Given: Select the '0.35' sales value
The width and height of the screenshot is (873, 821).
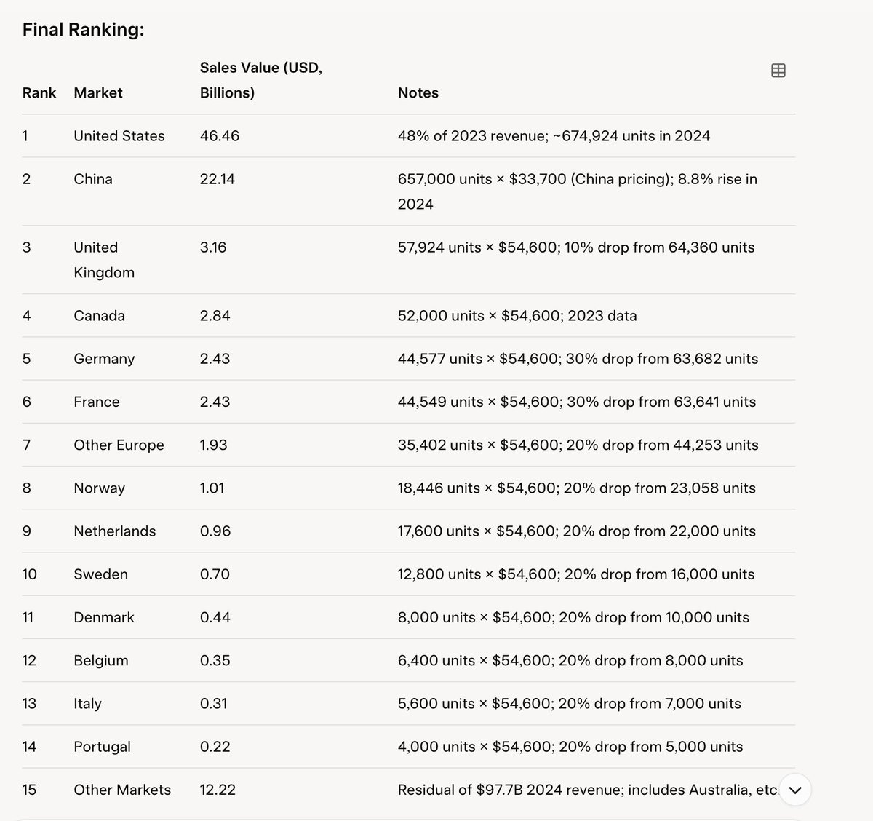Looking at the screenshot, I should coord(215,660).
